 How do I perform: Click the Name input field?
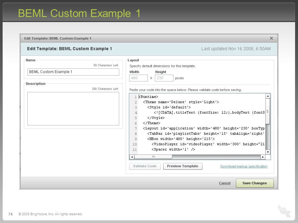tap(73, 72)
